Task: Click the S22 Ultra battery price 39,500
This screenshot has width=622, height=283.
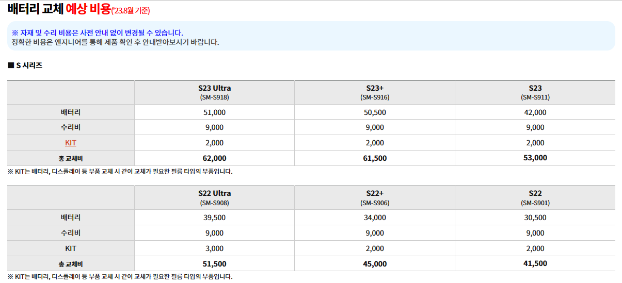Action: tap(215, 218)
